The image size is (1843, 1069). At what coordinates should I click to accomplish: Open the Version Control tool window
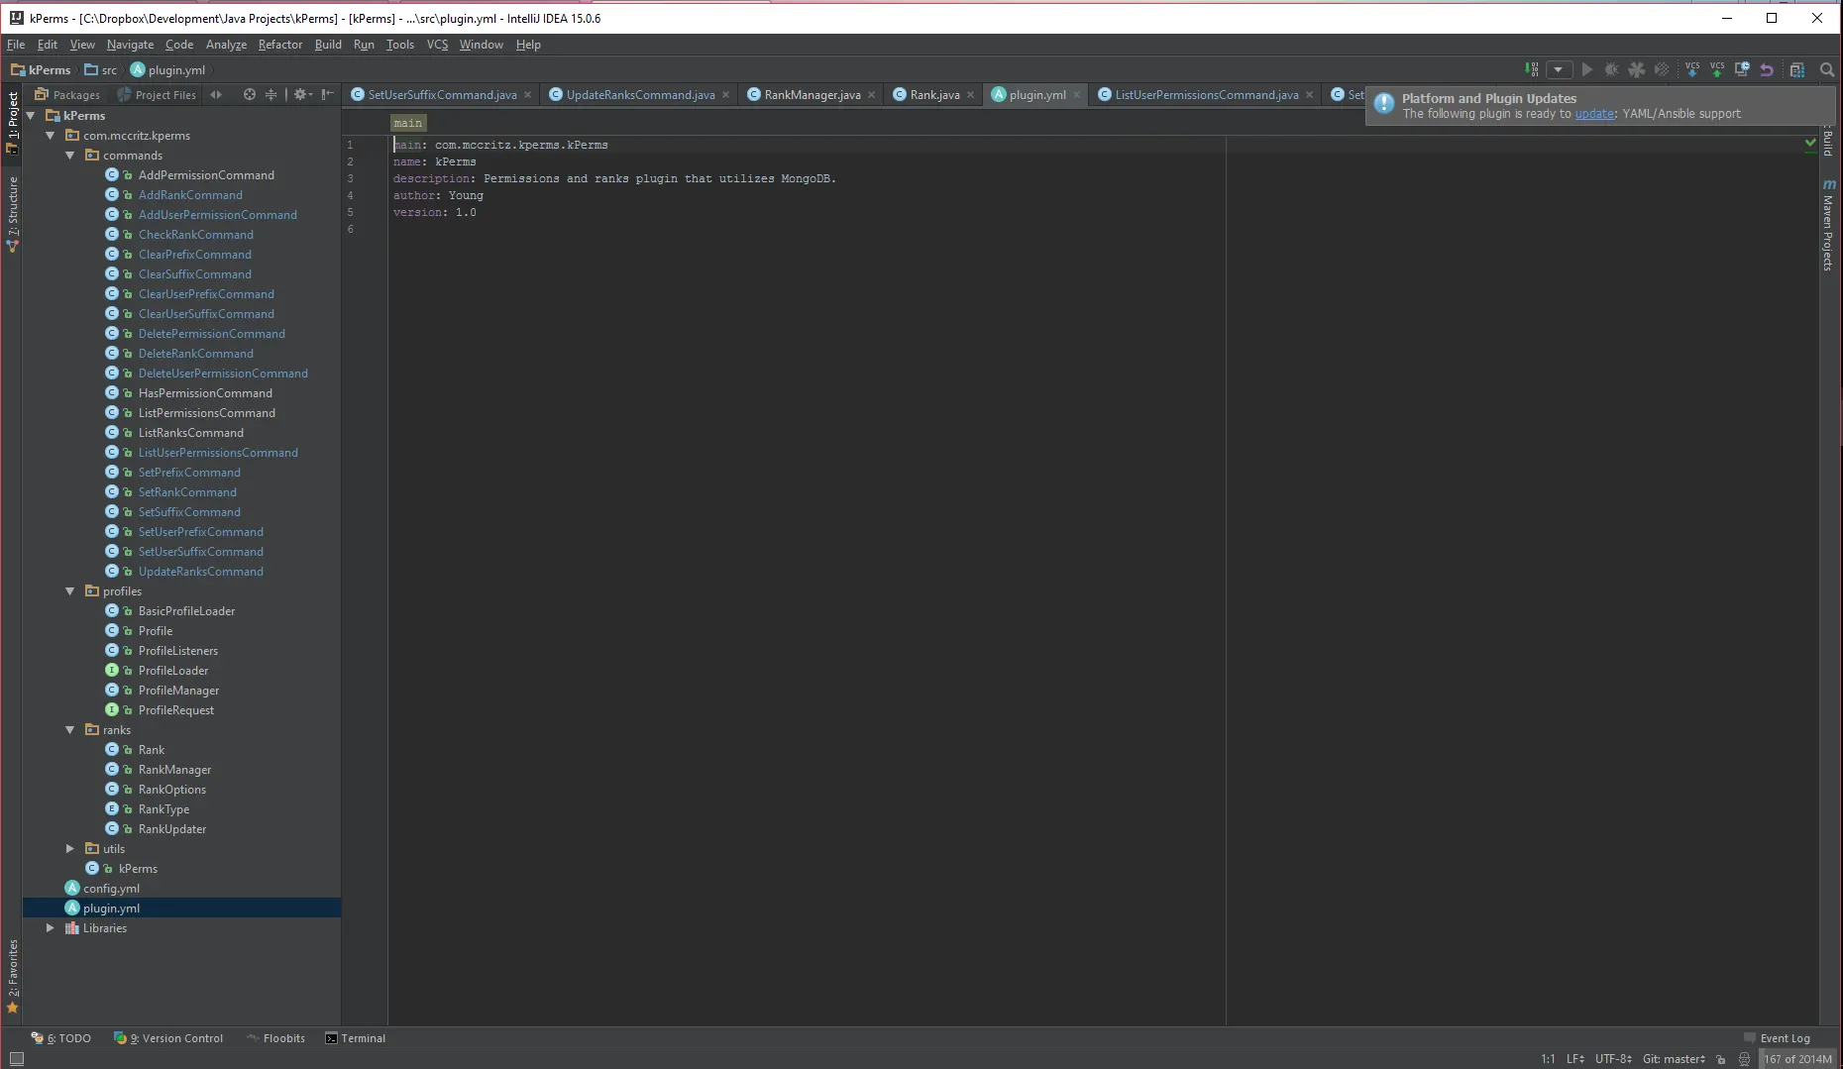168,1038
